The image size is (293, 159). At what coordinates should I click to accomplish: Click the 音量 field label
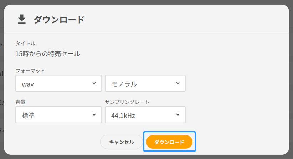point(21,102)
